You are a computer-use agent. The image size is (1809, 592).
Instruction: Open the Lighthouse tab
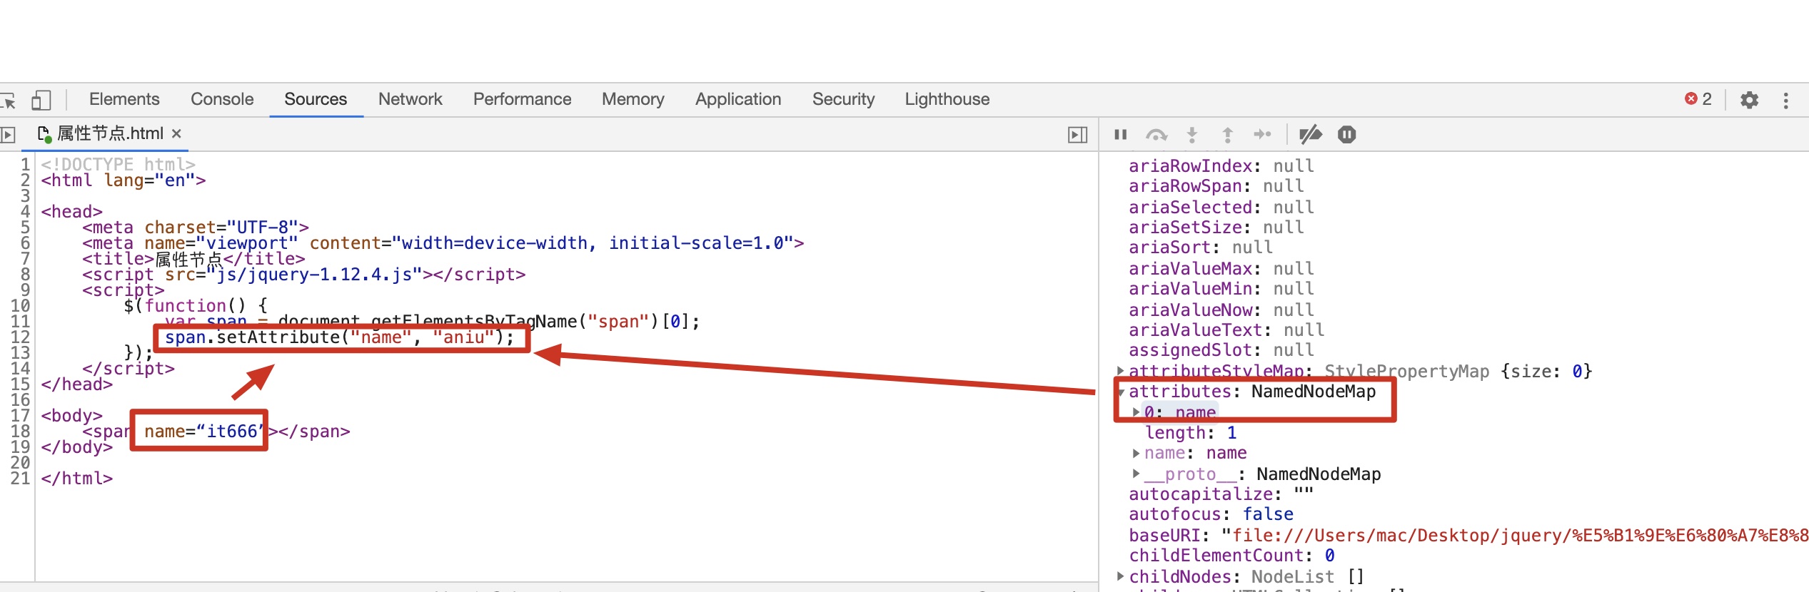[947, 99]
